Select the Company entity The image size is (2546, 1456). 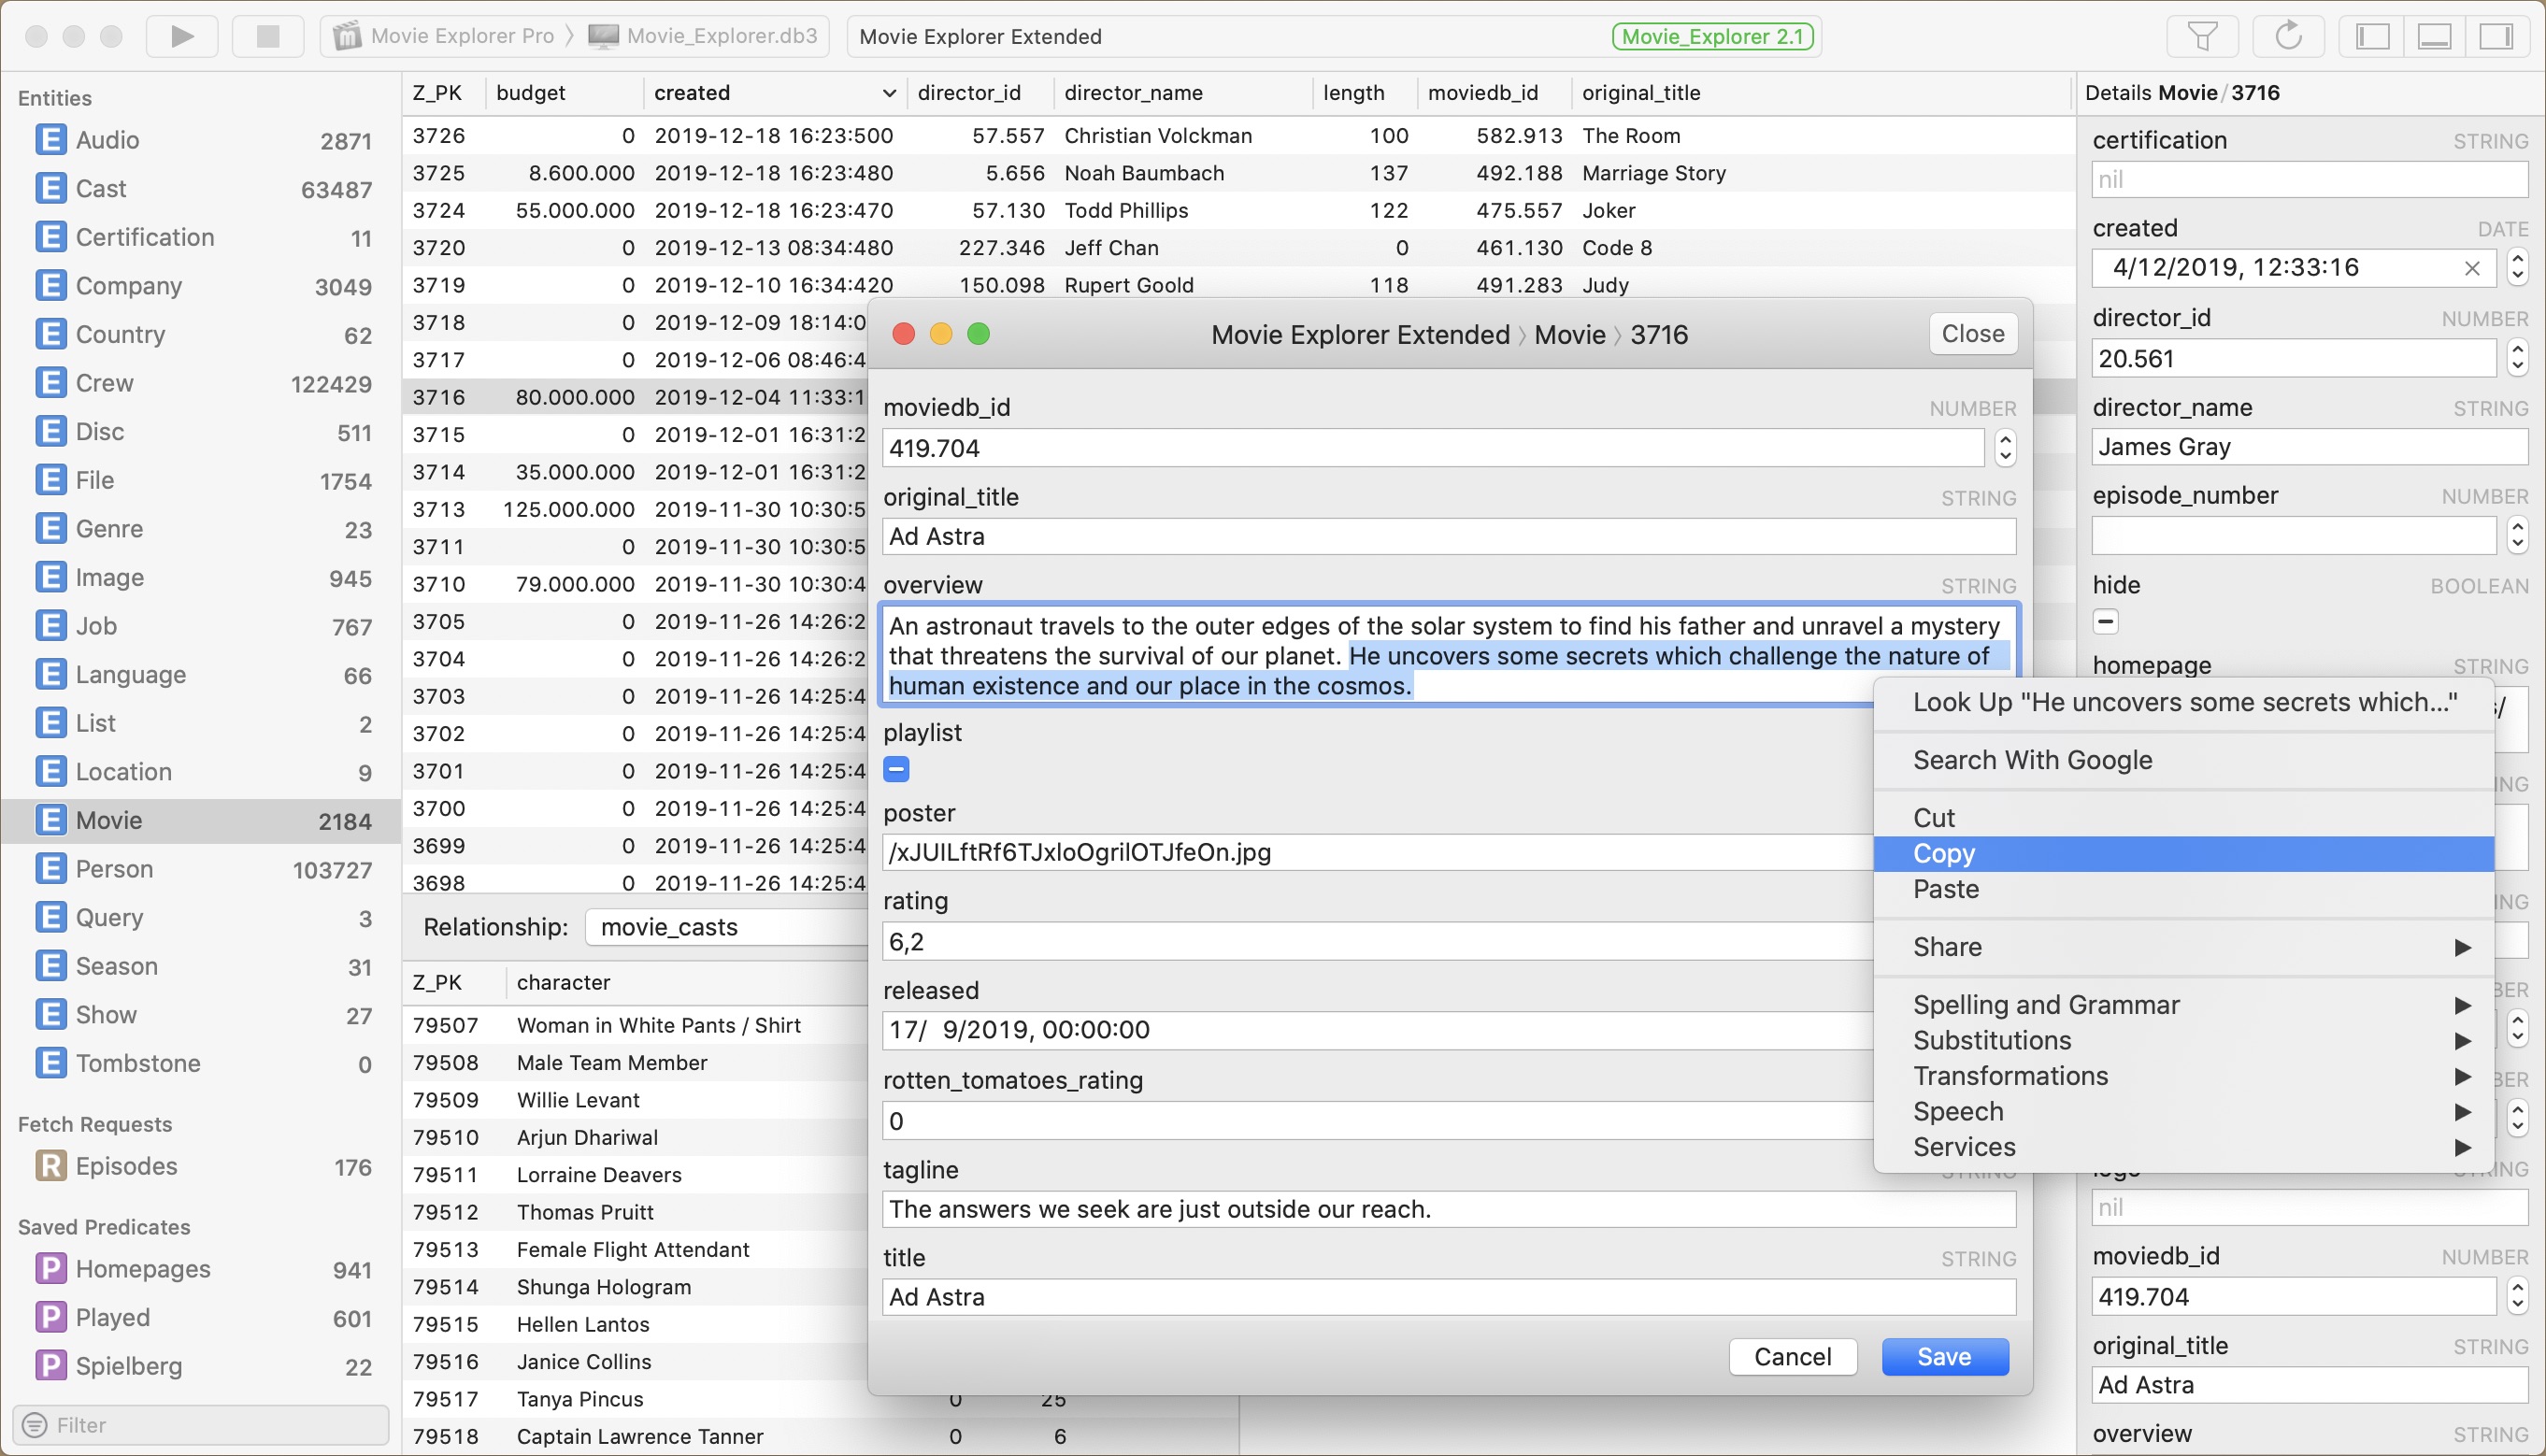203,286
